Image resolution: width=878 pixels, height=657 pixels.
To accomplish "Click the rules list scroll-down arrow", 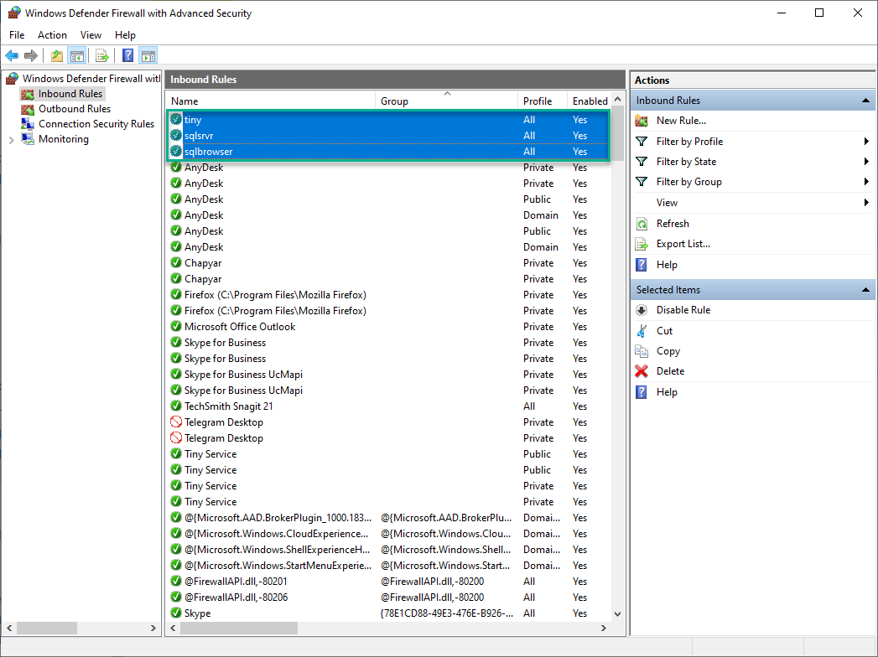I will (x=618, y=614).
